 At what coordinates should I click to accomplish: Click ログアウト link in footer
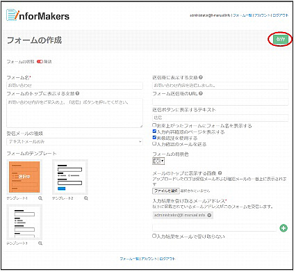pyautogui.click(x=167, y=259)
